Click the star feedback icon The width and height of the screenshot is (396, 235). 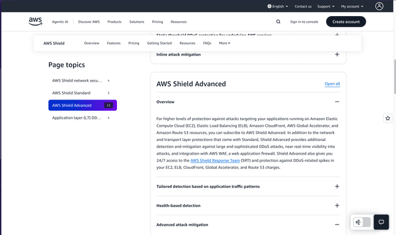pyautogui.click(x=388, y=118)
